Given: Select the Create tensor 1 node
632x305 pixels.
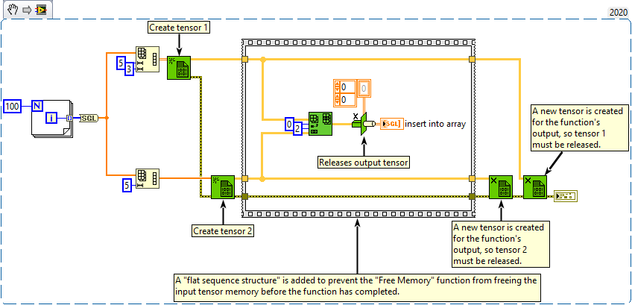Looking at the screenshot, I should pos(179,68).
